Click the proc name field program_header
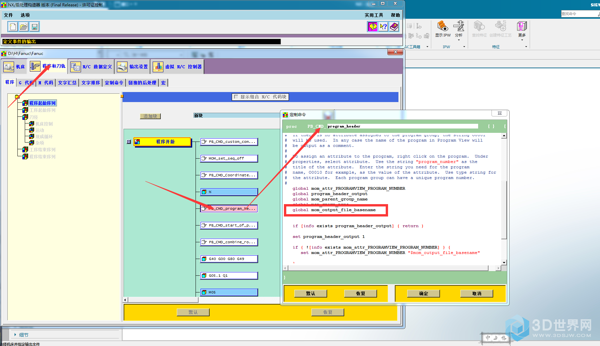 402,126
